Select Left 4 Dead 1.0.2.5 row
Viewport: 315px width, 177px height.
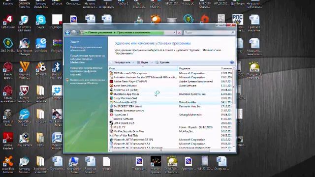[x=171, y=123]
